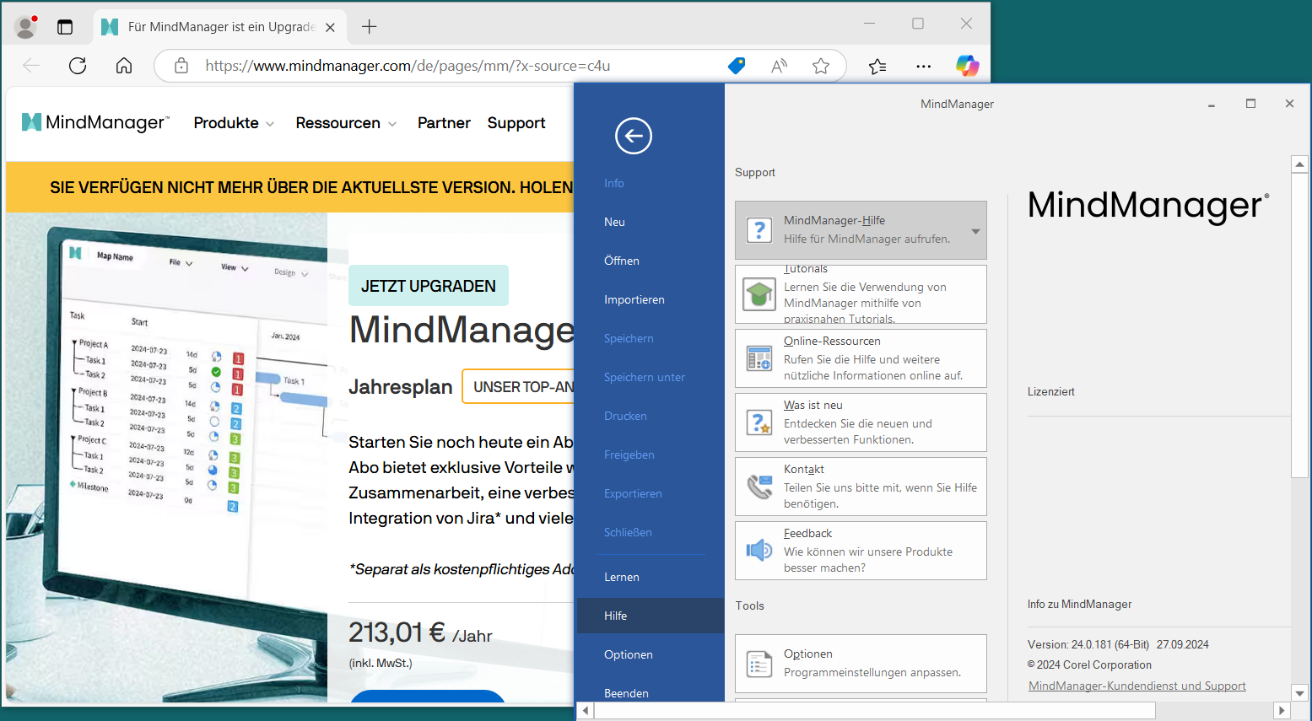
Task: Select Lernen in backstage menu
Action: pyautogui.click(x=622, y=577)
